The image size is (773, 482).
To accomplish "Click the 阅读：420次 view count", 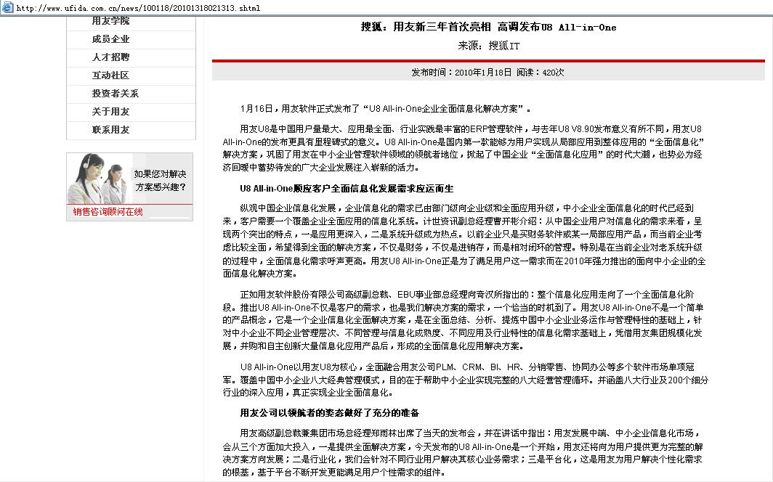I will point(541,73).
